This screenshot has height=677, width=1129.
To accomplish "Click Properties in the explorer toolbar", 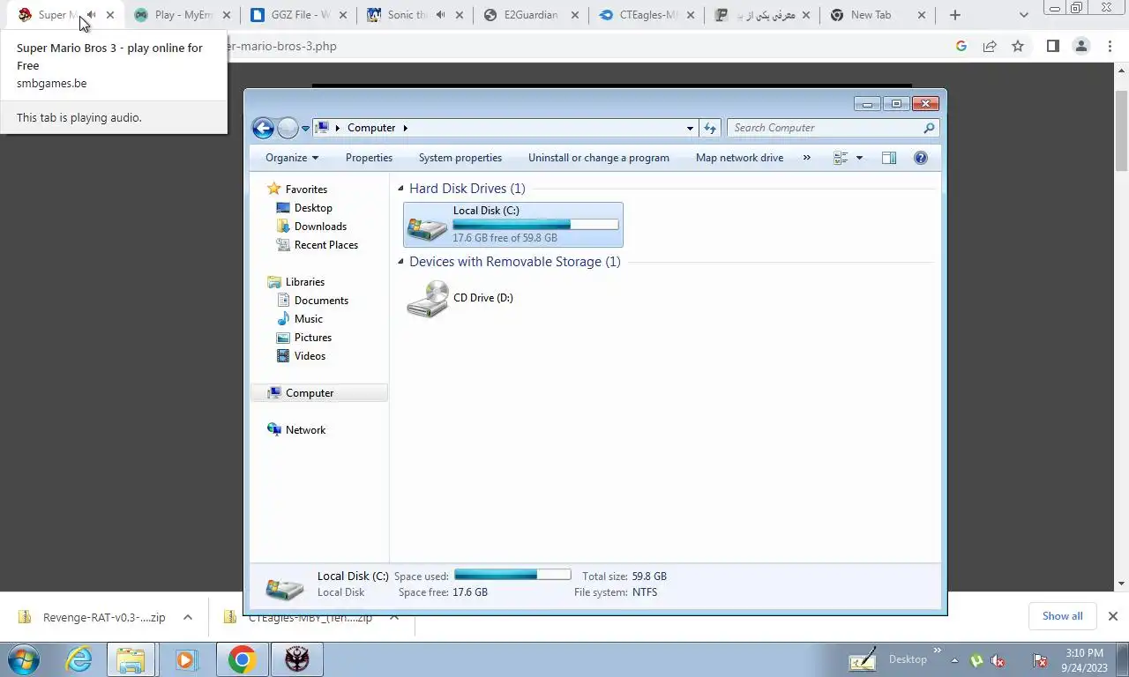I will tap(369, 158).
